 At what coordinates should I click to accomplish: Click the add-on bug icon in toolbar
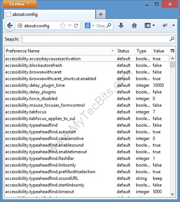pos(165,25)
